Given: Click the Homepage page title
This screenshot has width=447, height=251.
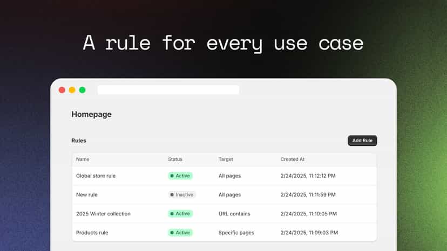Looking at the screenshot, I should coord(92,114).
